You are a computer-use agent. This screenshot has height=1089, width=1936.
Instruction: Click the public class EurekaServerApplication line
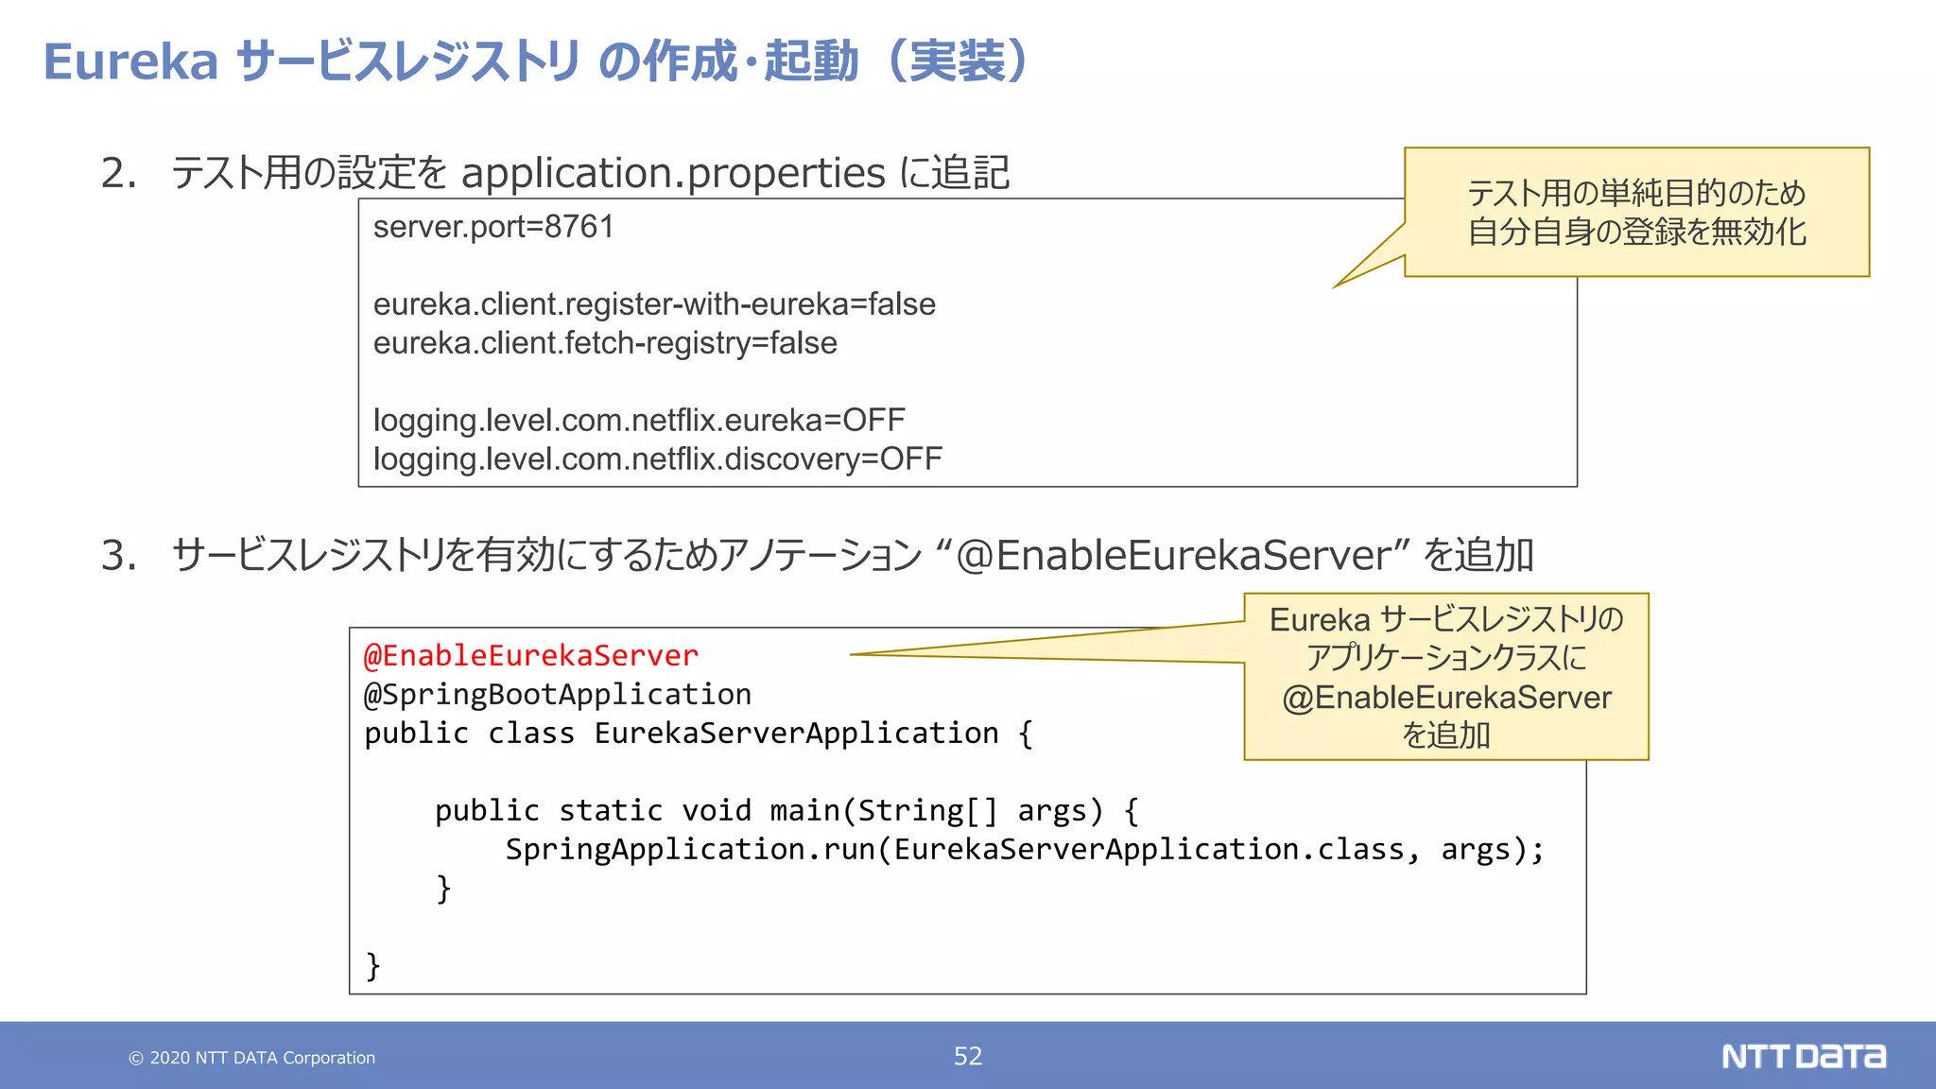point(698,734)
